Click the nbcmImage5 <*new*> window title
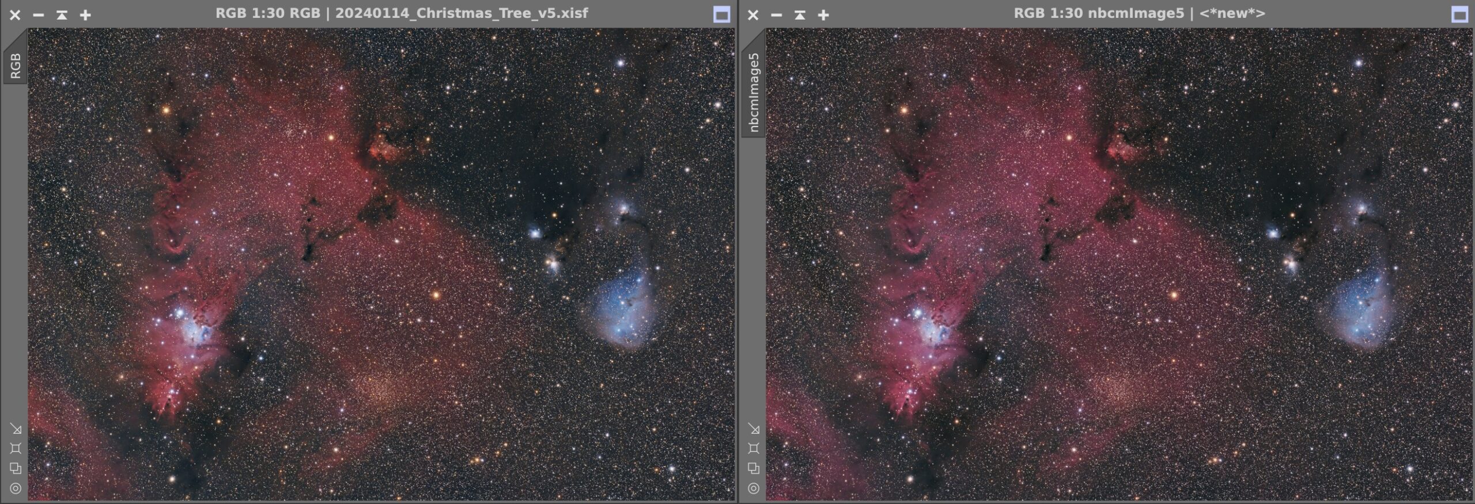Viewport: 1475px width, 504px height. (x=1139, y=13)
